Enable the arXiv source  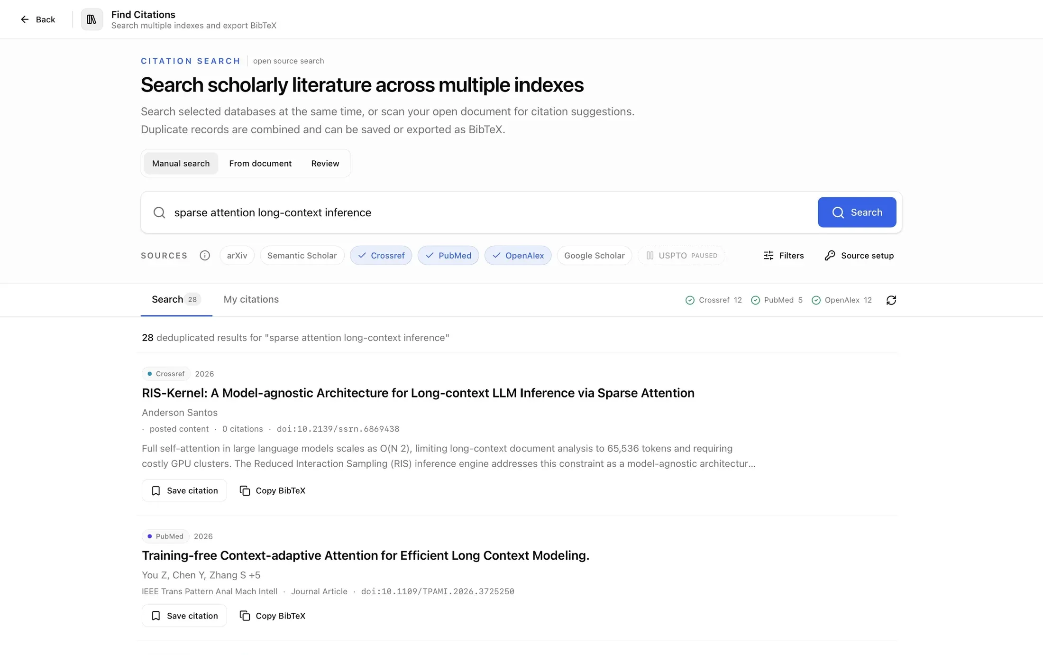[x=237, y=256]
